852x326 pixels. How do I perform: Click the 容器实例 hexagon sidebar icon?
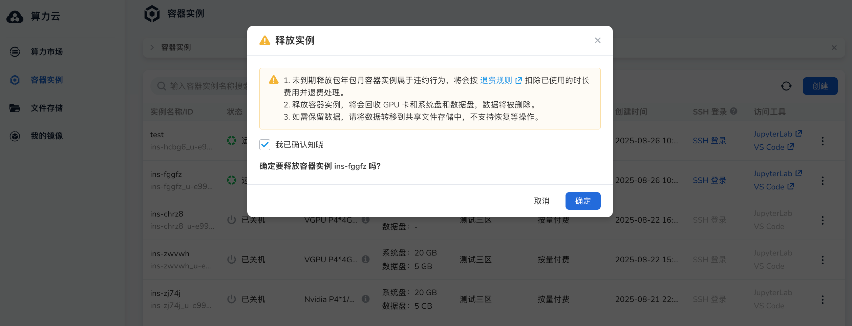click(x=15, y=80)
